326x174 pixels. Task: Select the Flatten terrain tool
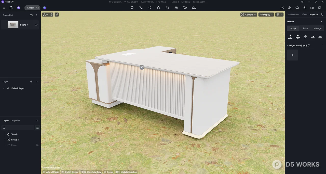click(320, 37)
